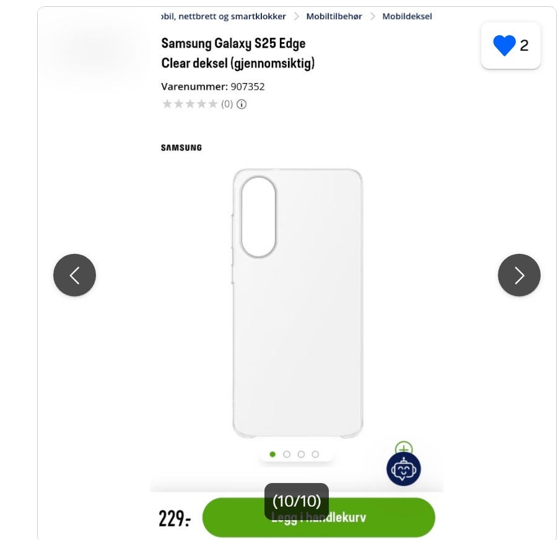Screen dimensions: 558x540
Task: Click the clear phone case image
Action: pos(297,303)
